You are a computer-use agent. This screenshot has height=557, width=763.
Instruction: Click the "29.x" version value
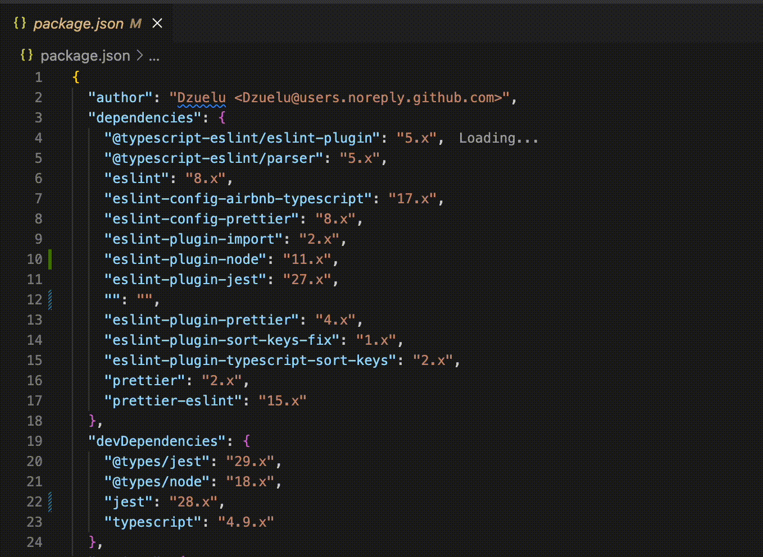click(251, 462)
